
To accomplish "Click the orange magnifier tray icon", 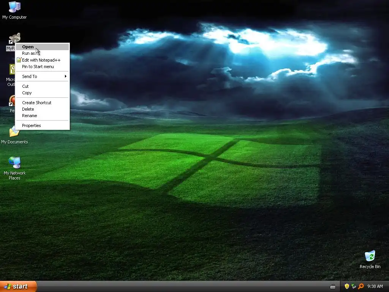I will click(361, 286).
